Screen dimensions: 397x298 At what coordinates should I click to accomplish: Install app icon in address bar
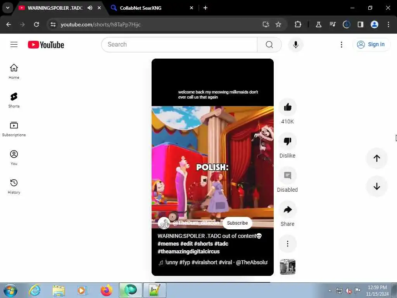pos(266,24)
